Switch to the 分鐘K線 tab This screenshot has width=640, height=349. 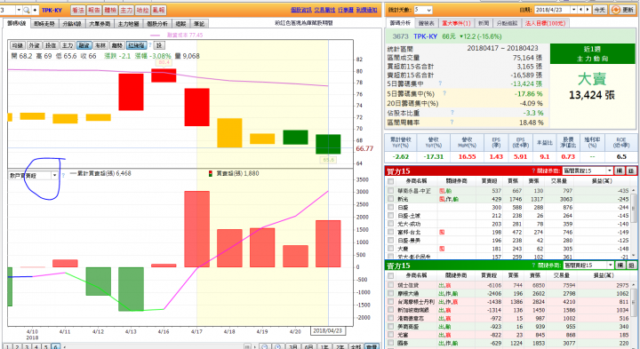(72, 24)
